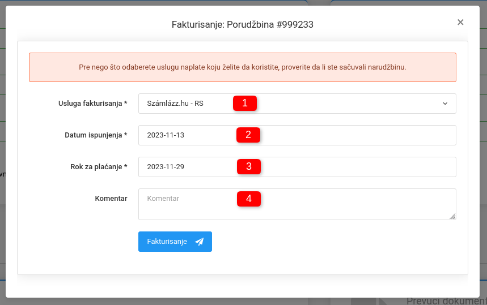
Task: Close the Fakturisanje dialog with the X
Action: [460, 22]
